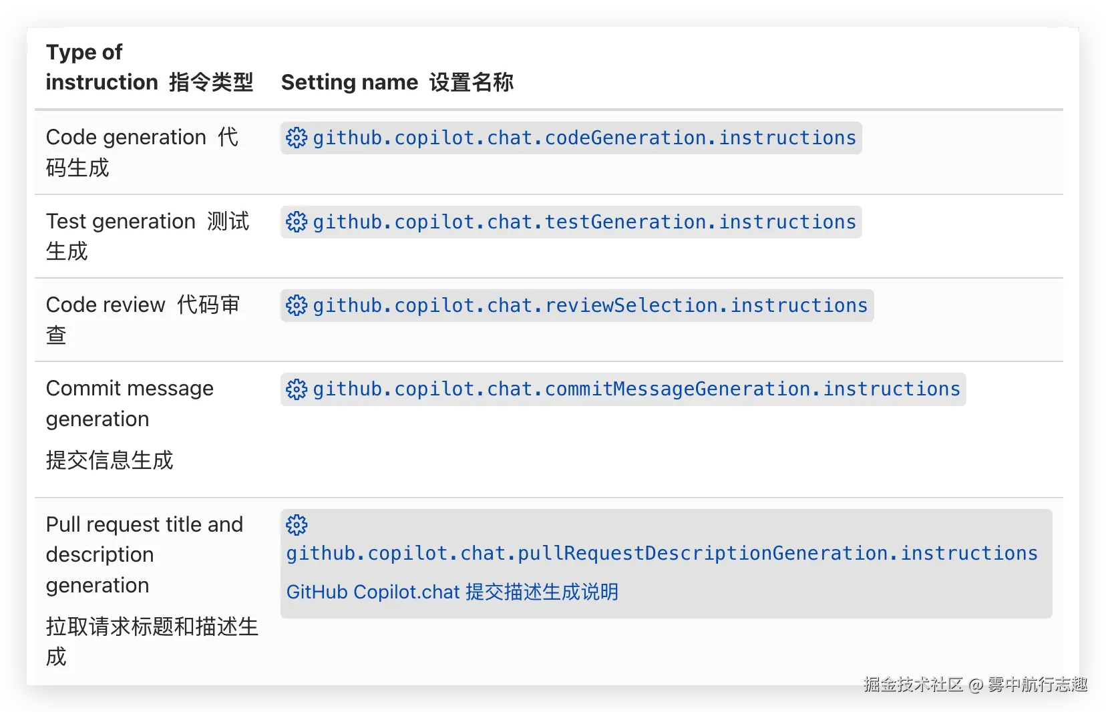The width and height of the screenshot is (1106, 712).
Task: Click the "GitHub Copilot.chat 提交描述生成说明" link text
Action: coord(452,592)
